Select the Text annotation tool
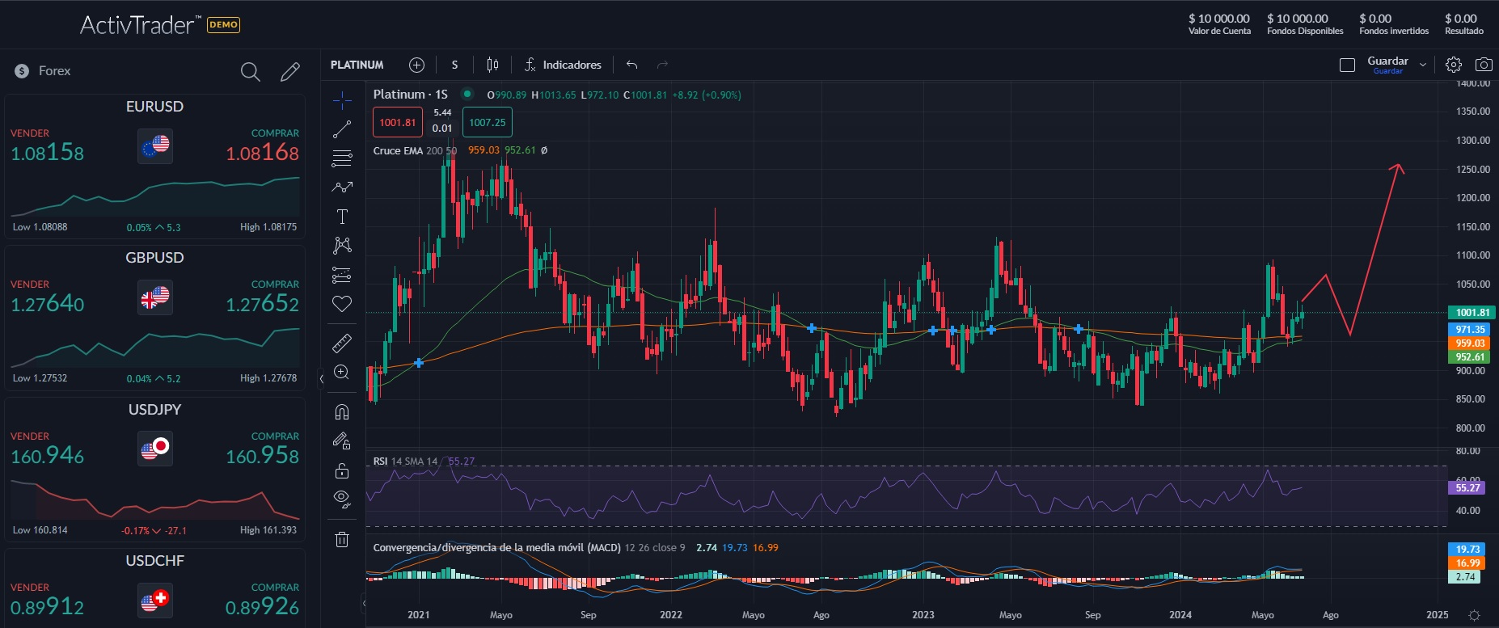1499x628 pixels. pyautogui.click(x=342, y=217)
